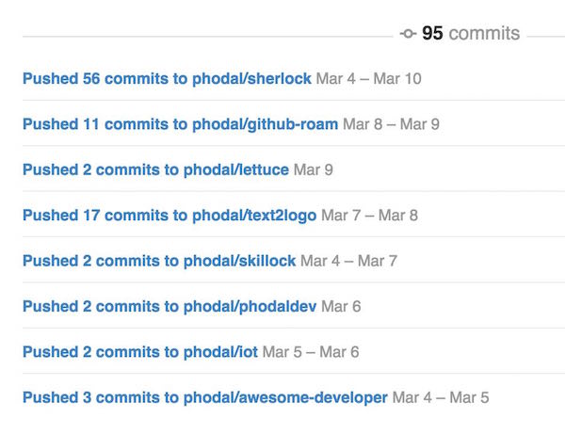Click the Mar 7 – Mar 8 date range
This screenshot has height=434, width=565.
coord(370,216)
